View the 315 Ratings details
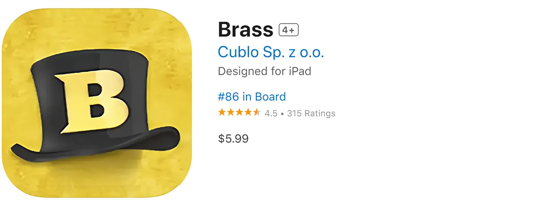Viewport: 552px width, 206px height. click(311, 114)
